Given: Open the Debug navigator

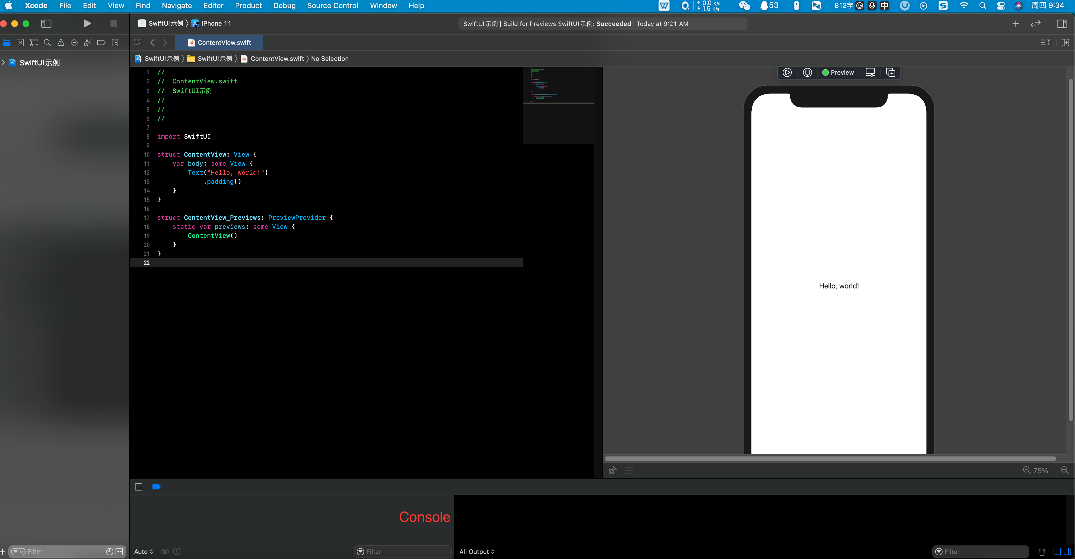Looking at the screenshot, I should (x=88, y=43).
